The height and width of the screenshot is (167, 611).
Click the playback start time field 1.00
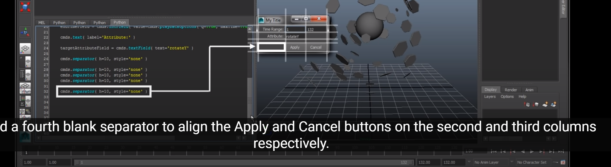tap(59, 162)
